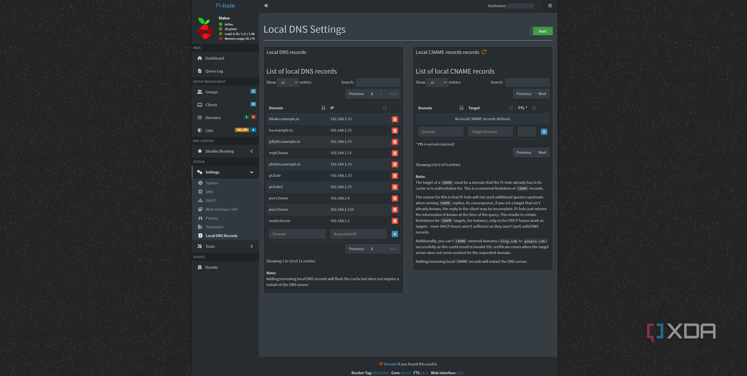The width and height of the screenshot is (747, 376).
Task: Click the blue add DNS record button
Action: click(x=394, y=234)
